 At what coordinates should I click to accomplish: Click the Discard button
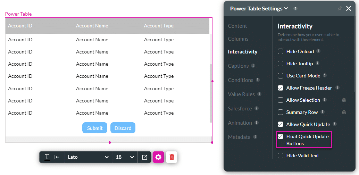(123, 128)
